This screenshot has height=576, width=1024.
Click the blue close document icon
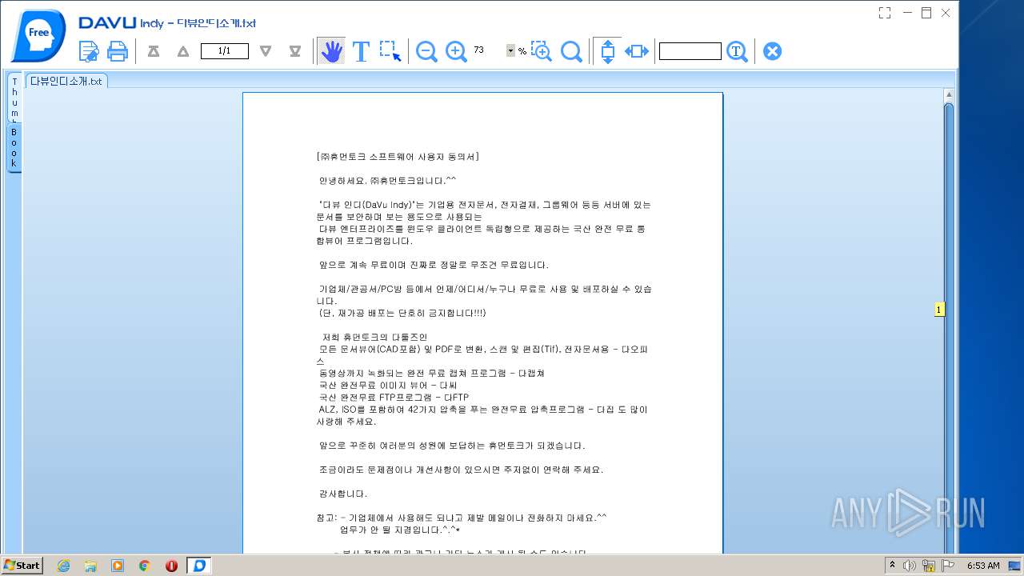click(x=772, y=51)
